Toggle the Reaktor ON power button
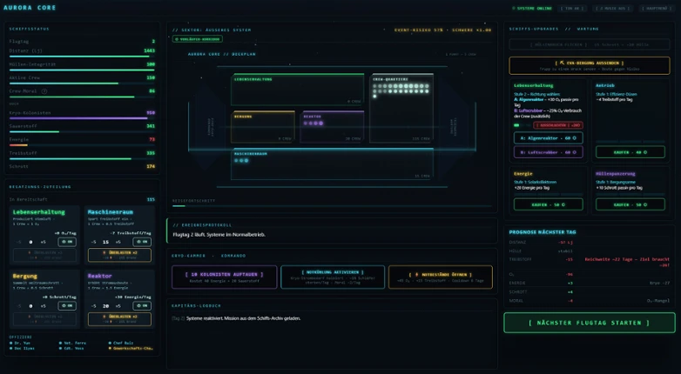Image resolution: width=681 pixels, height=374 pixels. pos(142,306)
